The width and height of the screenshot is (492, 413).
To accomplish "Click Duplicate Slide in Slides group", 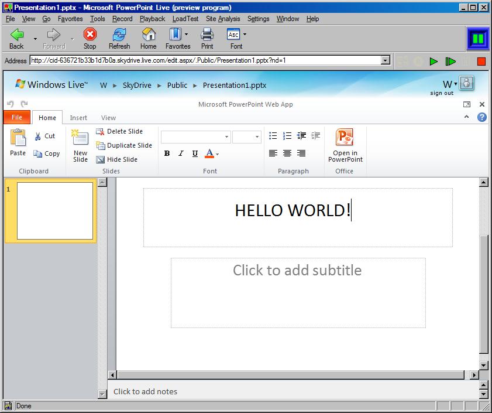I will (124, 145).
